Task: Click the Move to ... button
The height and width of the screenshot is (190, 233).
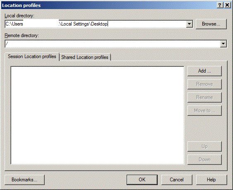Action: tap(204, 110)
